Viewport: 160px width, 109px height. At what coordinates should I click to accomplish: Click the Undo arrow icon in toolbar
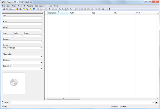(11, 9)
